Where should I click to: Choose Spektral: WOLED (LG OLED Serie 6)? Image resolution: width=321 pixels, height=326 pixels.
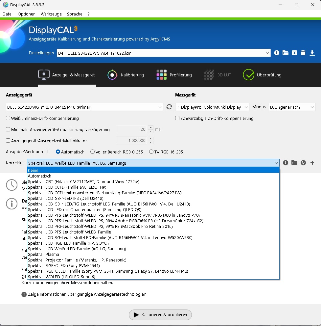[x=153, y=277]
